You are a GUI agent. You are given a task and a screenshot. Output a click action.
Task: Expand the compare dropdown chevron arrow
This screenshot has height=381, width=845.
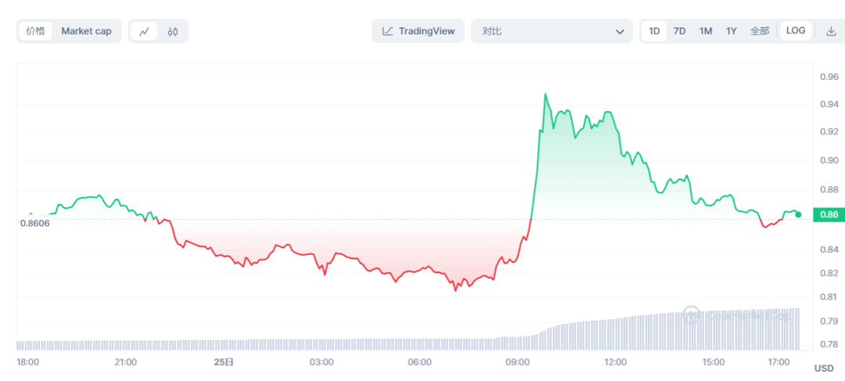(x=620, y=31)
